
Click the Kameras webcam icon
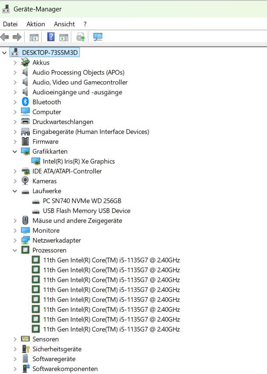[x=25, y=181]
